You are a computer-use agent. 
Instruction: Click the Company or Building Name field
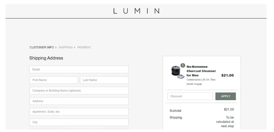pyautogui.click(x=79, y=90)
